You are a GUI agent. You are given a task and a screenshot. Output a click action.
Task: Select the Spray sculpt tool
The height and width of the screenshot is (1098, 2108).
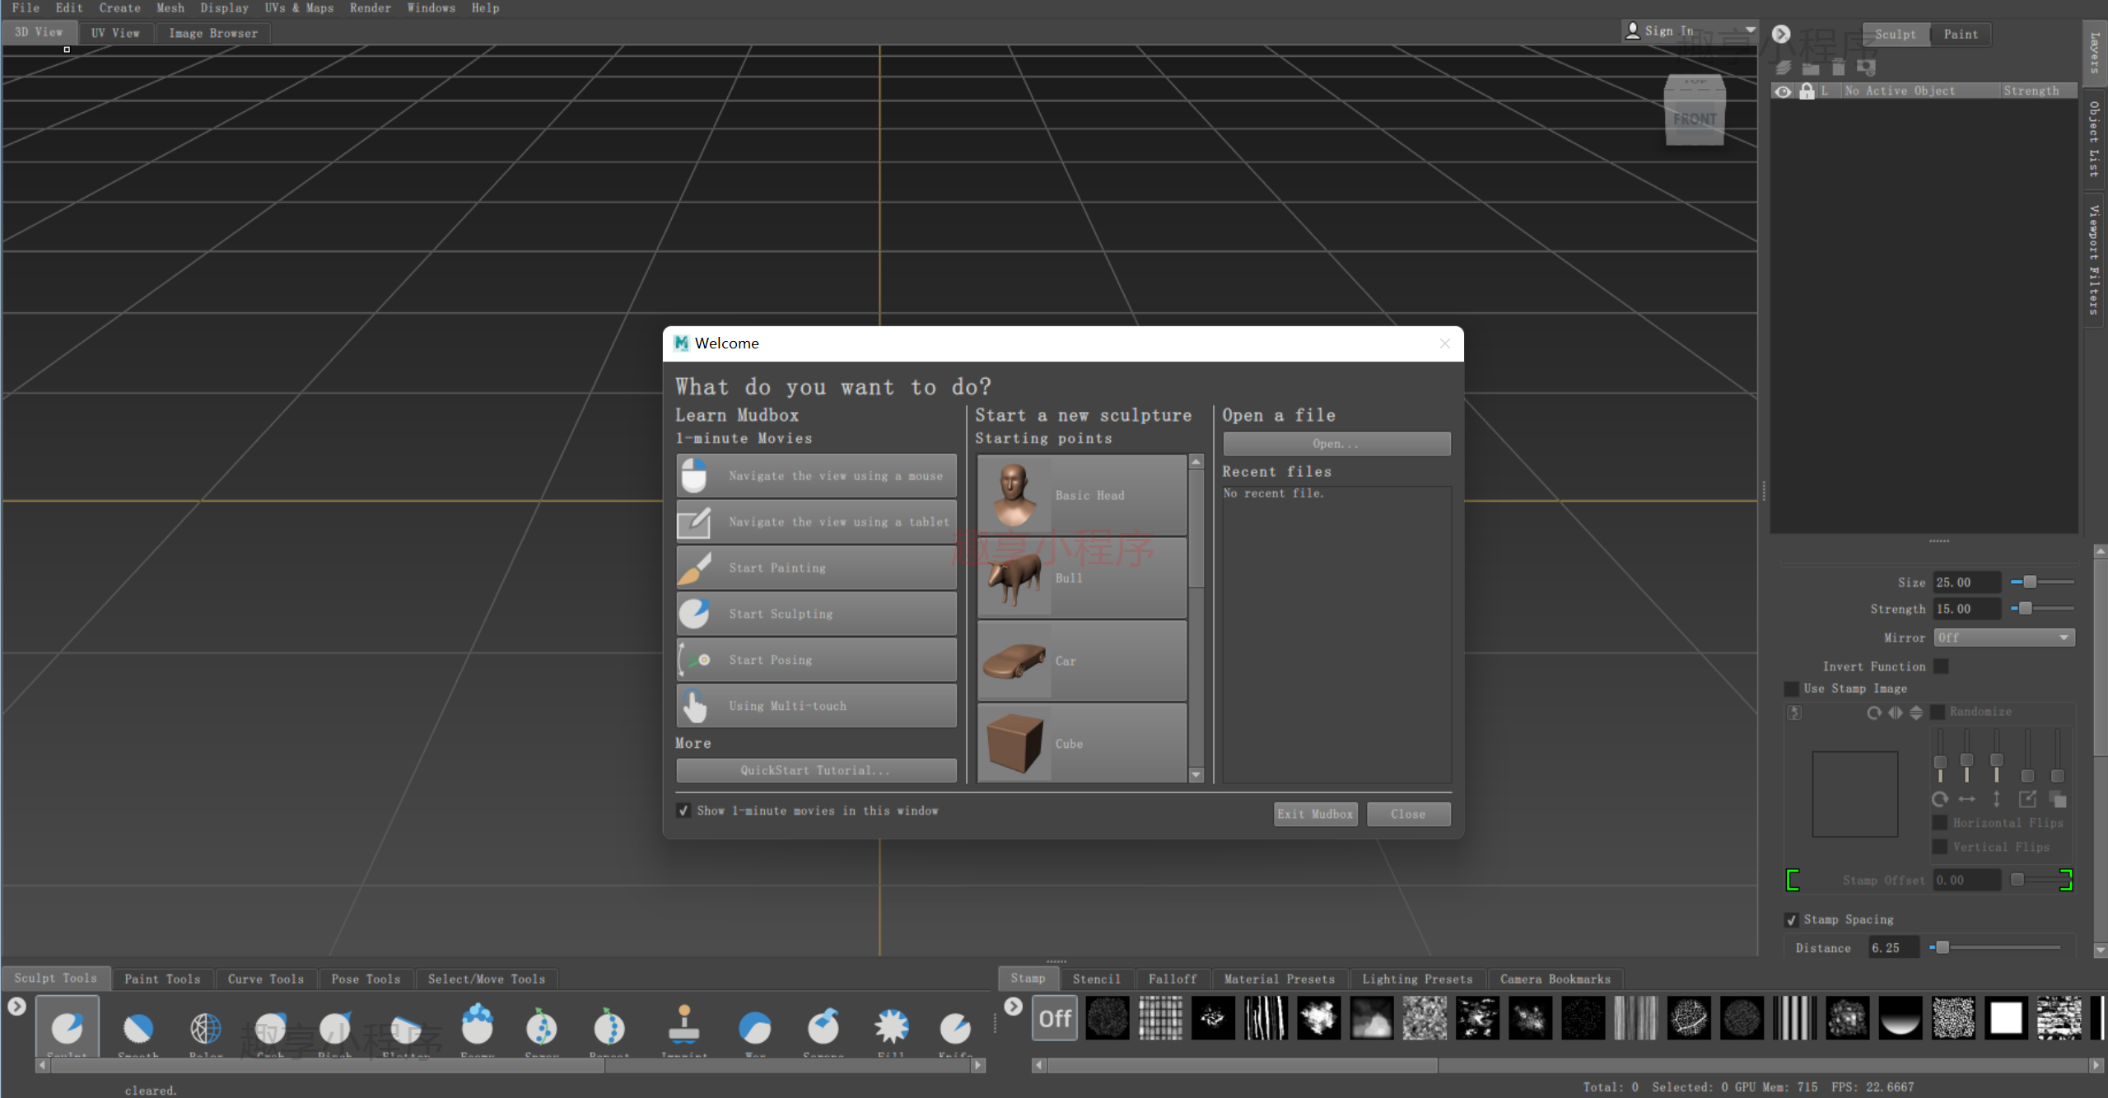pos(542,1027)
